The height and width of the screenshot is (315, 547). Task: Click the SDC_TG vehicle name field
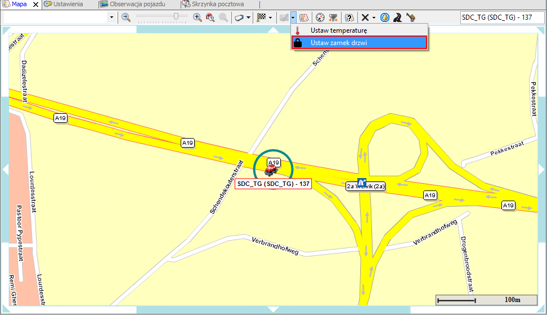[502, 17]
